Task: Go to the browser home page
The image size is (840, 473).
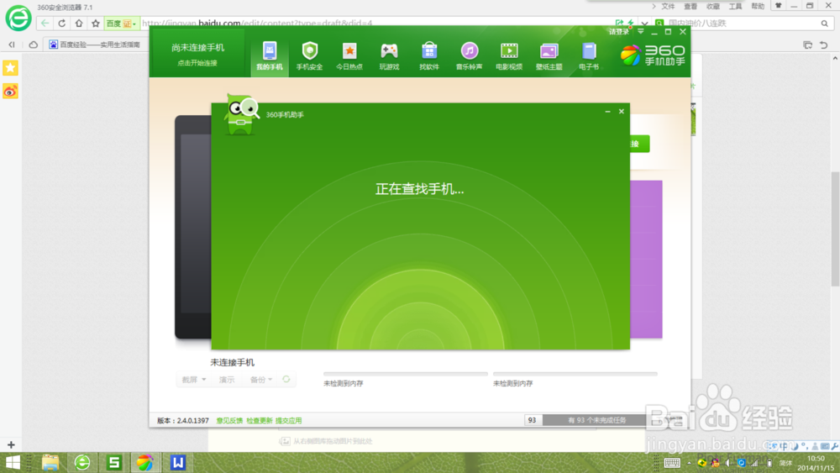Action: pyautogui.click(x=79, y=23)
